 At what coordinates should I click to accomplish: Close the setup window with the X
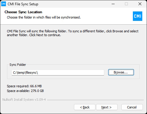coord(140,4)
